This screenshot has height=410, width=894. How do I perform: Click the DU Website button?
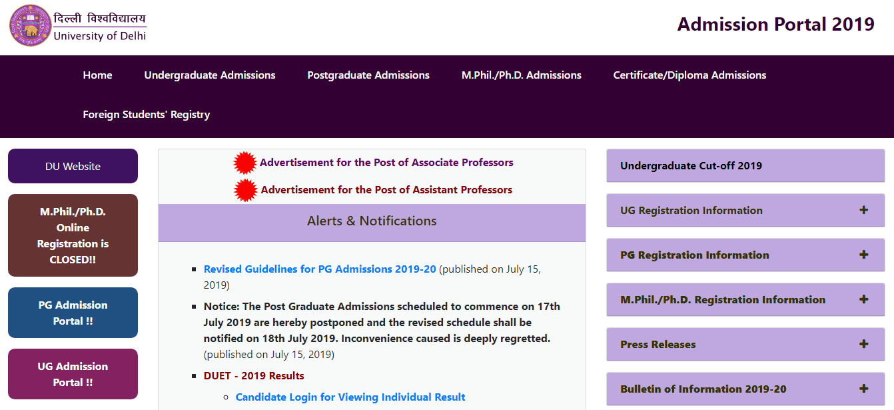coord(73,166)
